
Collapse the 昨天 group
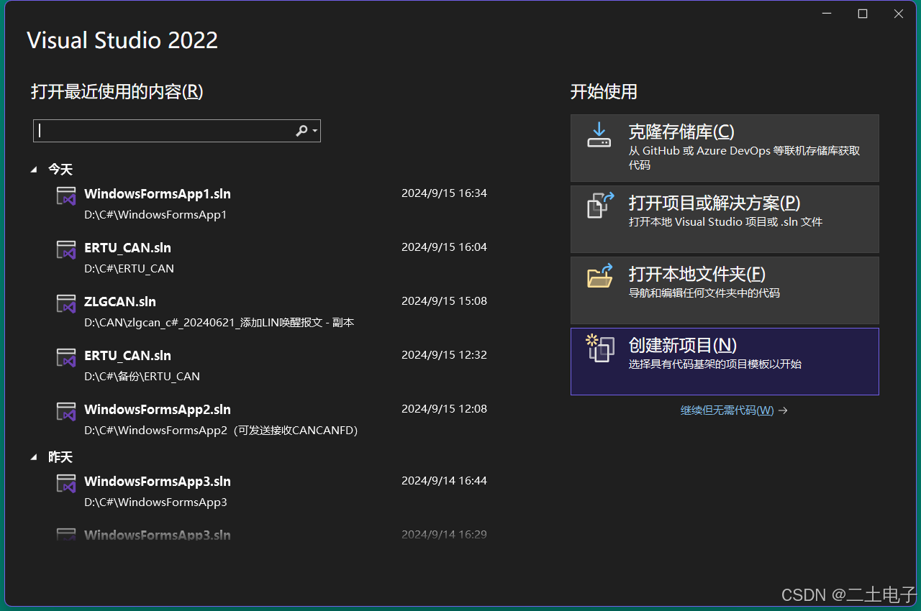click(x=34, y=457)
